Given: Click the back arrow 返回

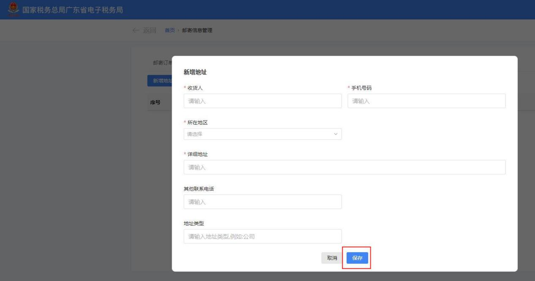Looking at the screenshot, I should pos(145,30).
